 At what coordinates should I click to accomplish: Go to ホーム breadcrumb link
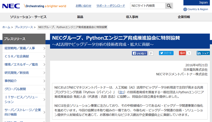(6, 27)
